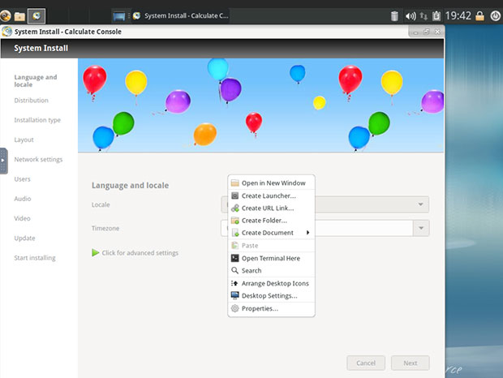
Task: Click the Arrange Desktop Icons icon
Action: click(x=234, y=283)
